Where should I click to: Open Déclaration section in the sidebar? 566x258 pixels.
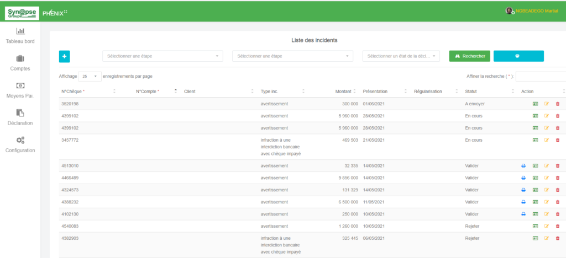pyautogui.click(x=20, y=117)
